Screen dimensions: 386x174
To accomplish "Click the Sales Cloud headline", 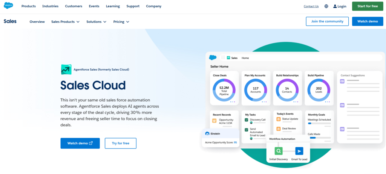I will point(93,85).
